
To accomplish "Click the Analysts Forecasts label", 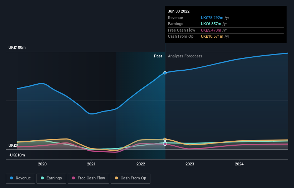I will [185, 56].
